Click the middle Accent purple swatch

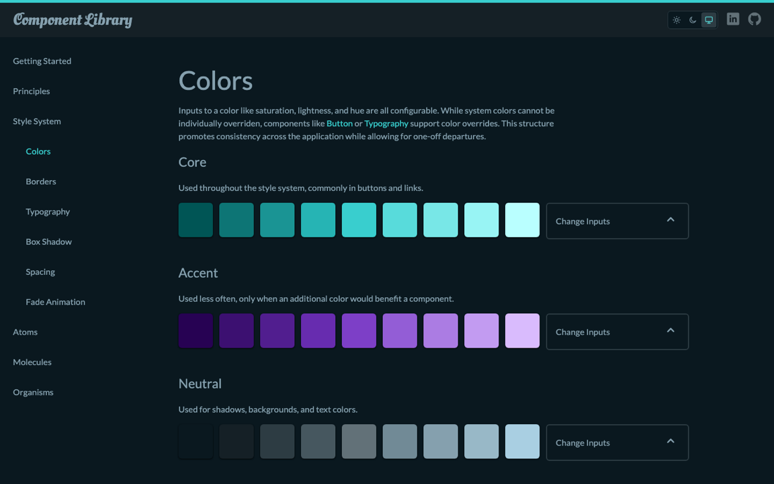pyautogui.click(x=359, y=331)
